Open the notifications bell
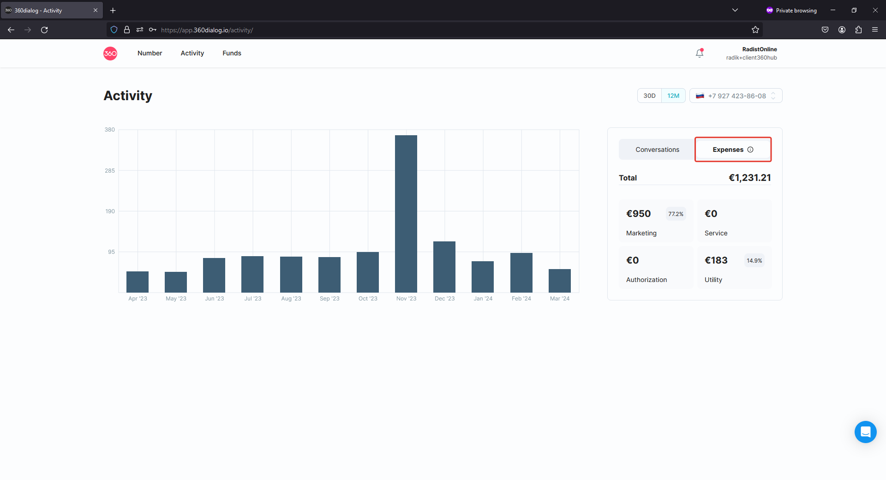886x480 pixels. 700,53
